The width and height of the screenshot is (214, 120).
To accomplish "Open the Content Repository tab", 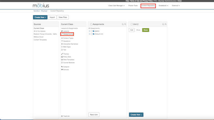I will (x=148, y=6).
